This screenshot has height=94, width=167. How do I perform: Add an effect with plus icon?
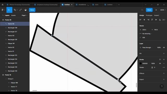[x=164, y=73]
